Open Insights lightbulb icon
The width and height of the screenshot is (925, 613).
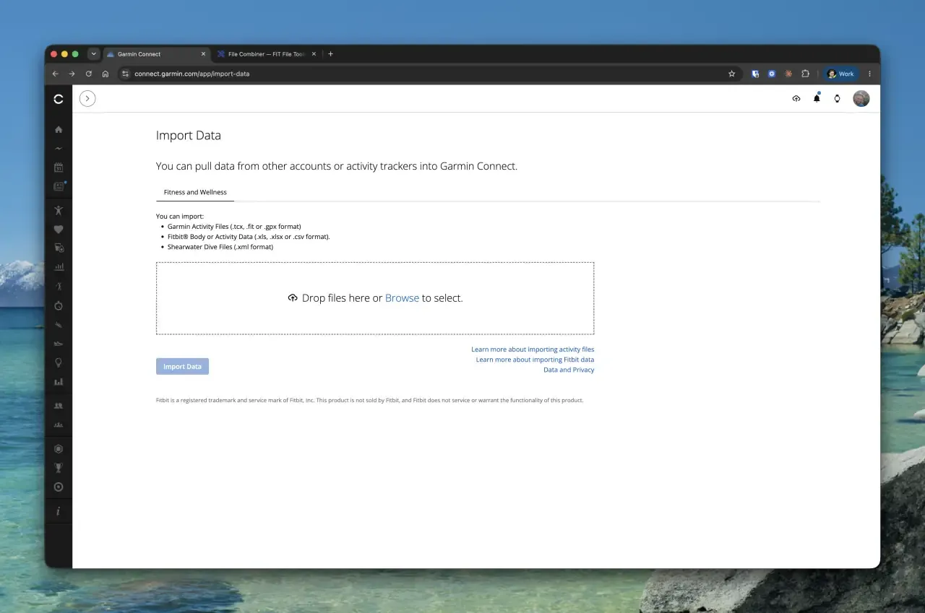pyautogui.click(x=59, y=362)
